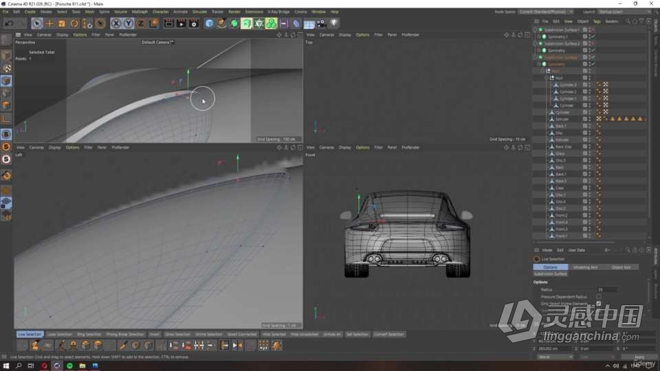Toggle the Y axis lock
Viewport: 660px width, 371px height.
click(129, 23)
